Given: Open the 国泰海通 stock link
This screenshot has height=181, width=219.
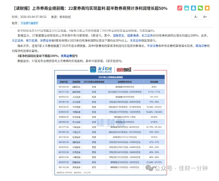Looking at the screenshot, I should 133,35.
